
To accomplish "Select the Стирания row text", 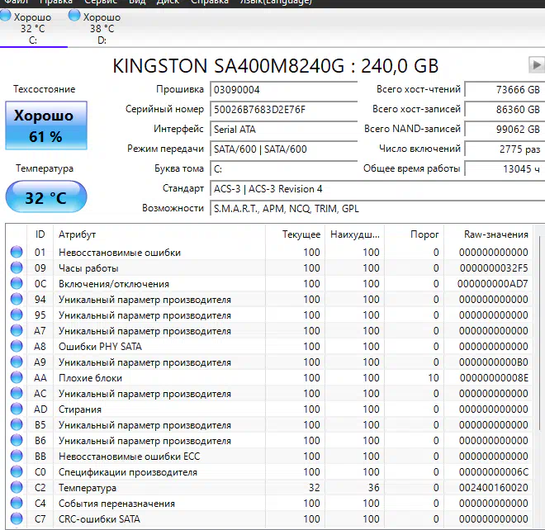I will tap(80, 409).
